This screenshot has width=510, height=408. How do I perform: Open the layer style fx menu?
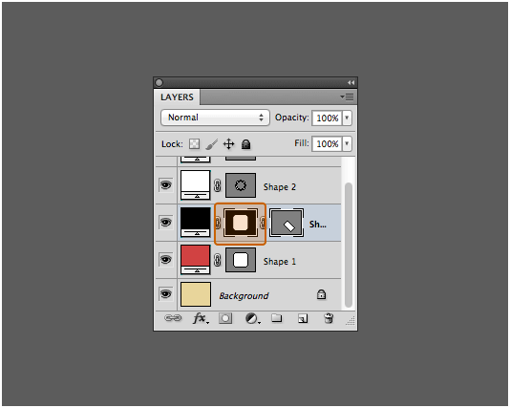pos(201,318)
